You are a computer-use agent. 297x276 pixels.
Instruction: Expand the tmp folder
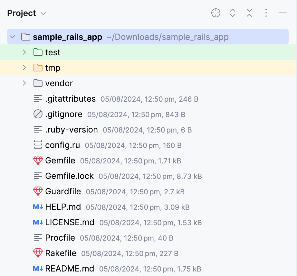coord(24,68)
